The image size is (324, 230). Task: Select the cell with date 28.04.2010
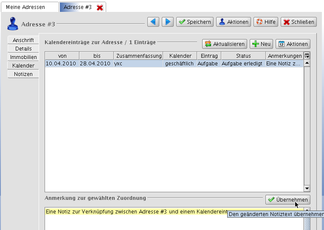tap(96, 63)
